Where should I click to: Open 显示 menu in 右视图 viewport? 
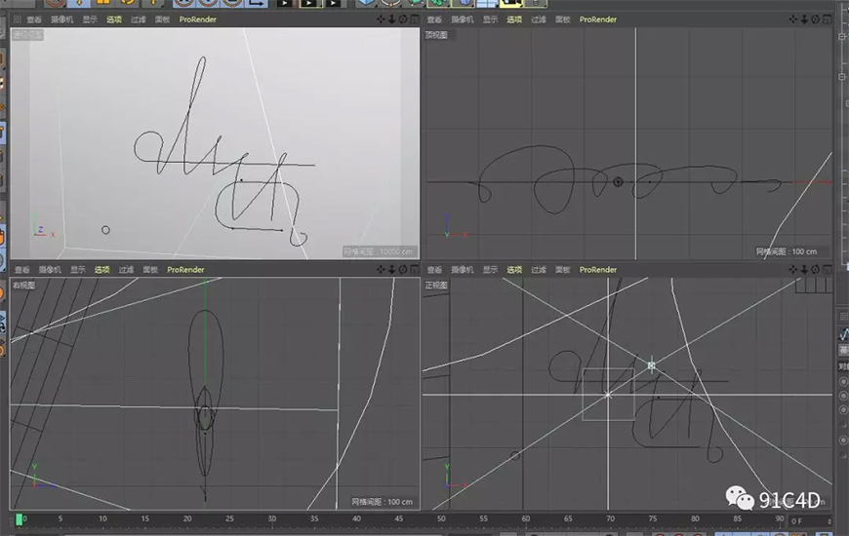[x=78, y=269]
